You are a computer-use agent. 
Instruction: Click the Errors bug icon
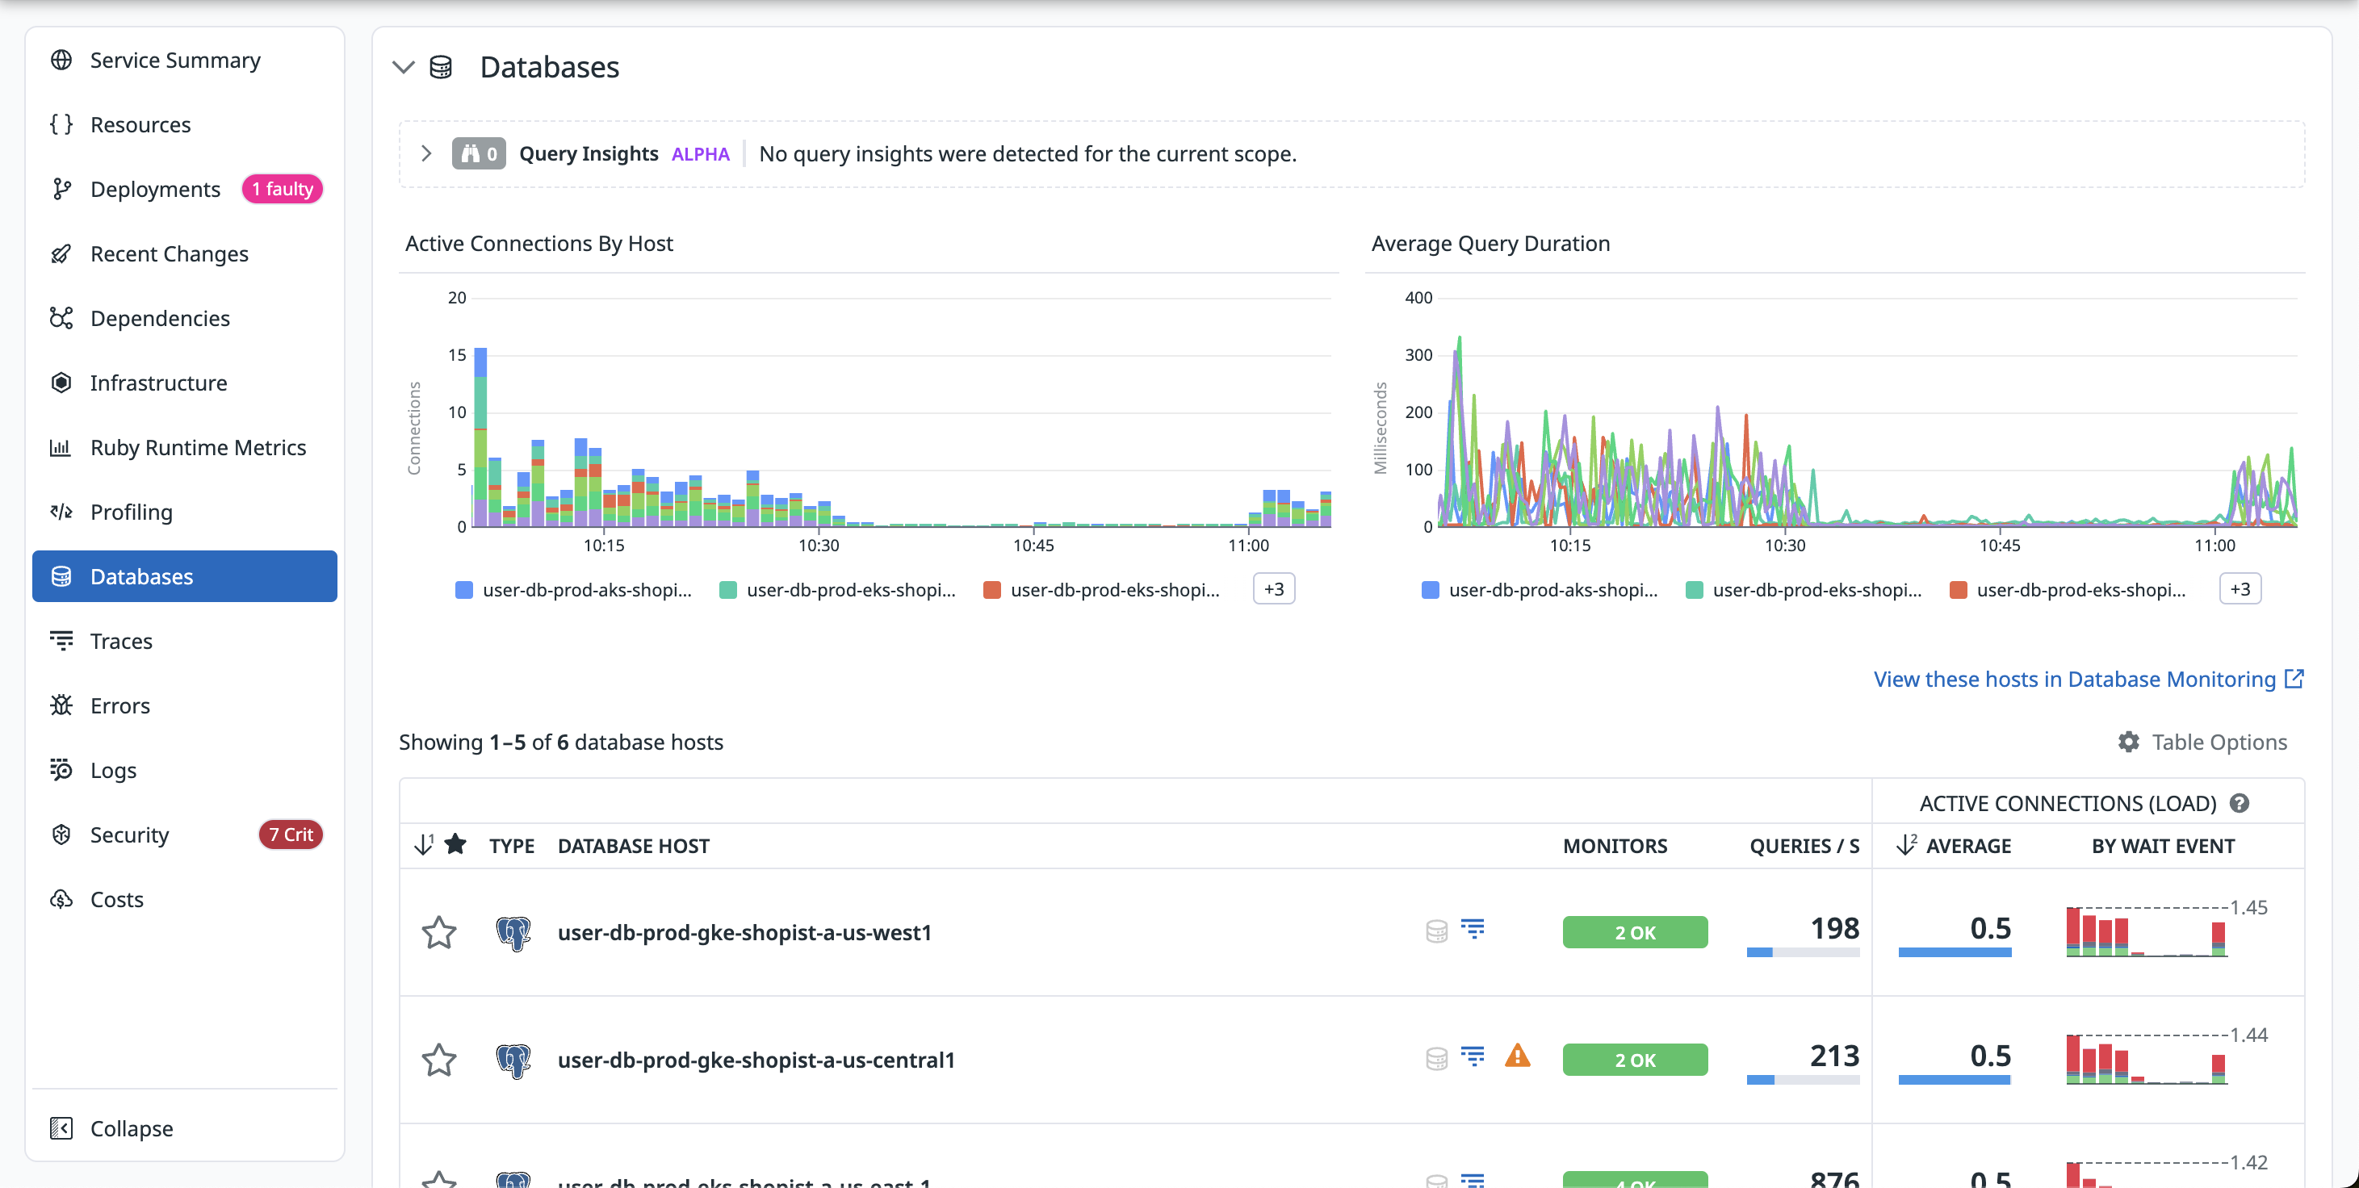click(61, 705)
